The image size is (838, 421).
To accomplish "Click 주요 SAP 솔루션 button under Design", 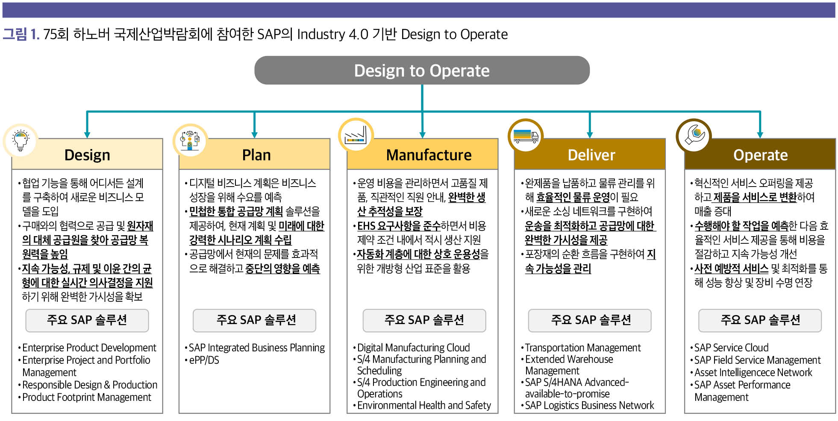I will coord(87,320).
